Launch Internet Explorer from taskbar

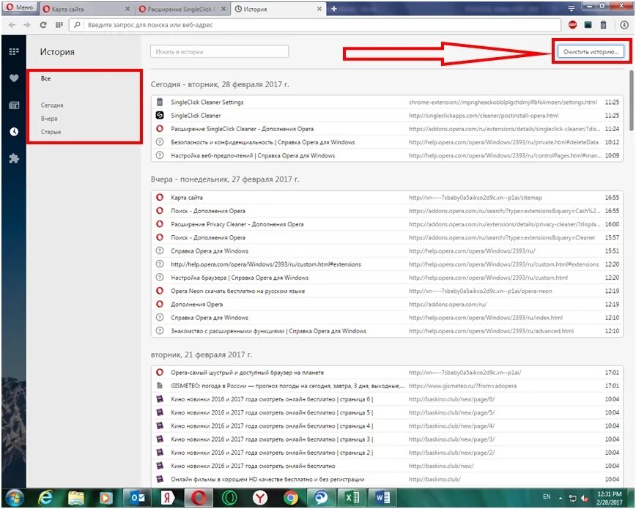coord(45,497)
